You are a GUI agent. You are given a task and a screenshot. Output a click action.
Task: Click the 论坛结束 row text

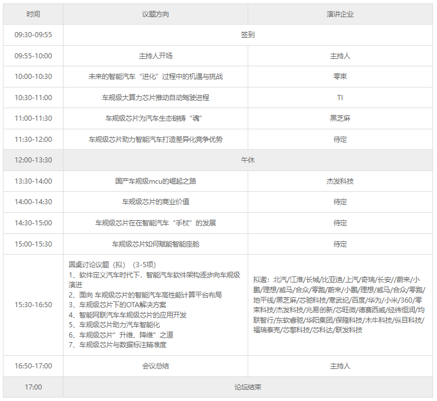(x=248, y=387)
